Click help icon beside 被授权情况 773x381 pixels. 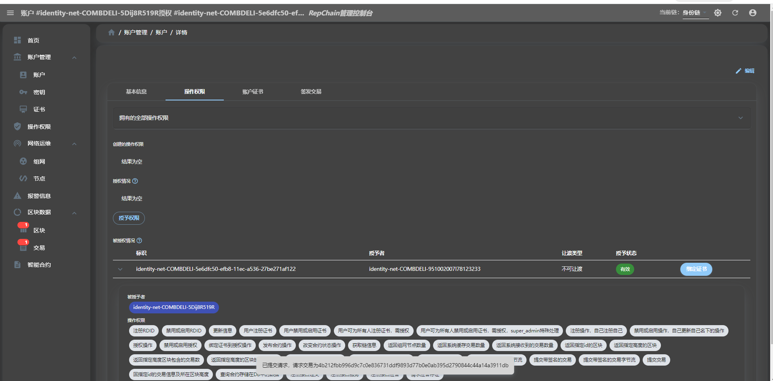pyautogui.click(x=139, y=241)
